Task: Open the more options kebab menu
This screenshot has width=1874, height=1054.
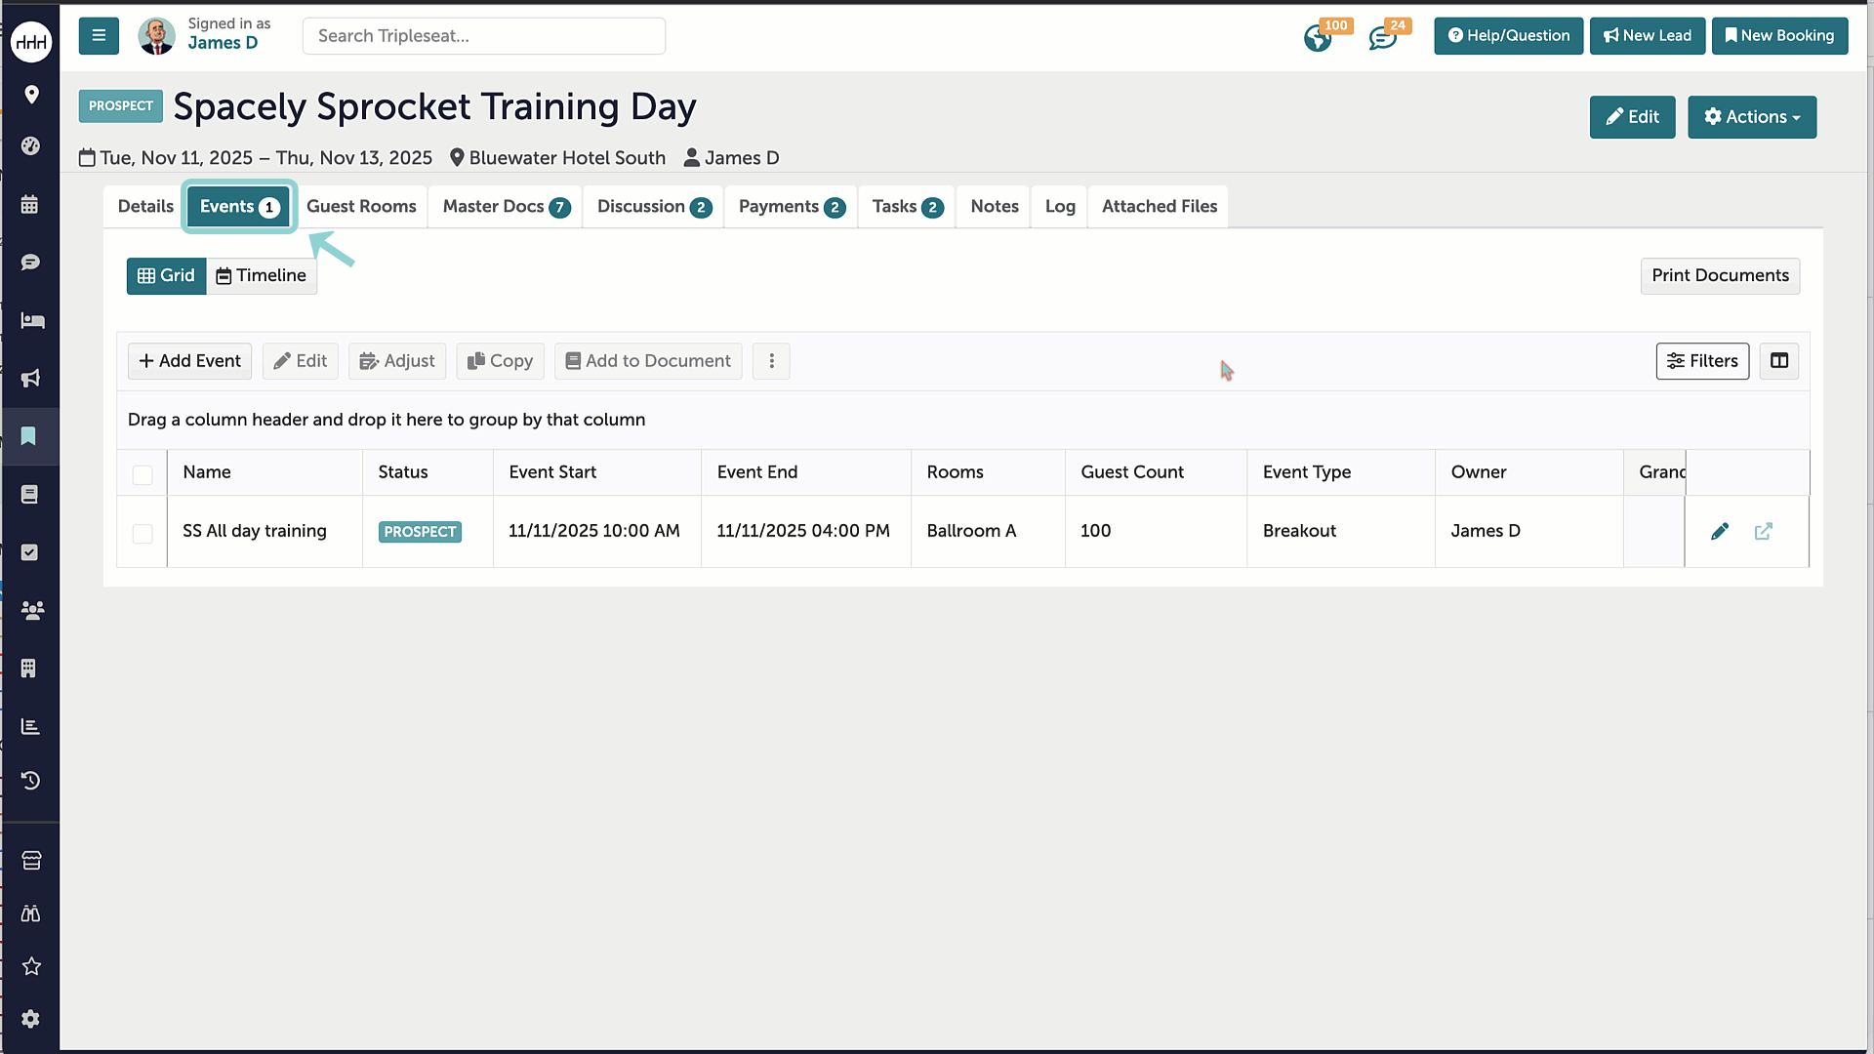Action: [x=771, y=361]
